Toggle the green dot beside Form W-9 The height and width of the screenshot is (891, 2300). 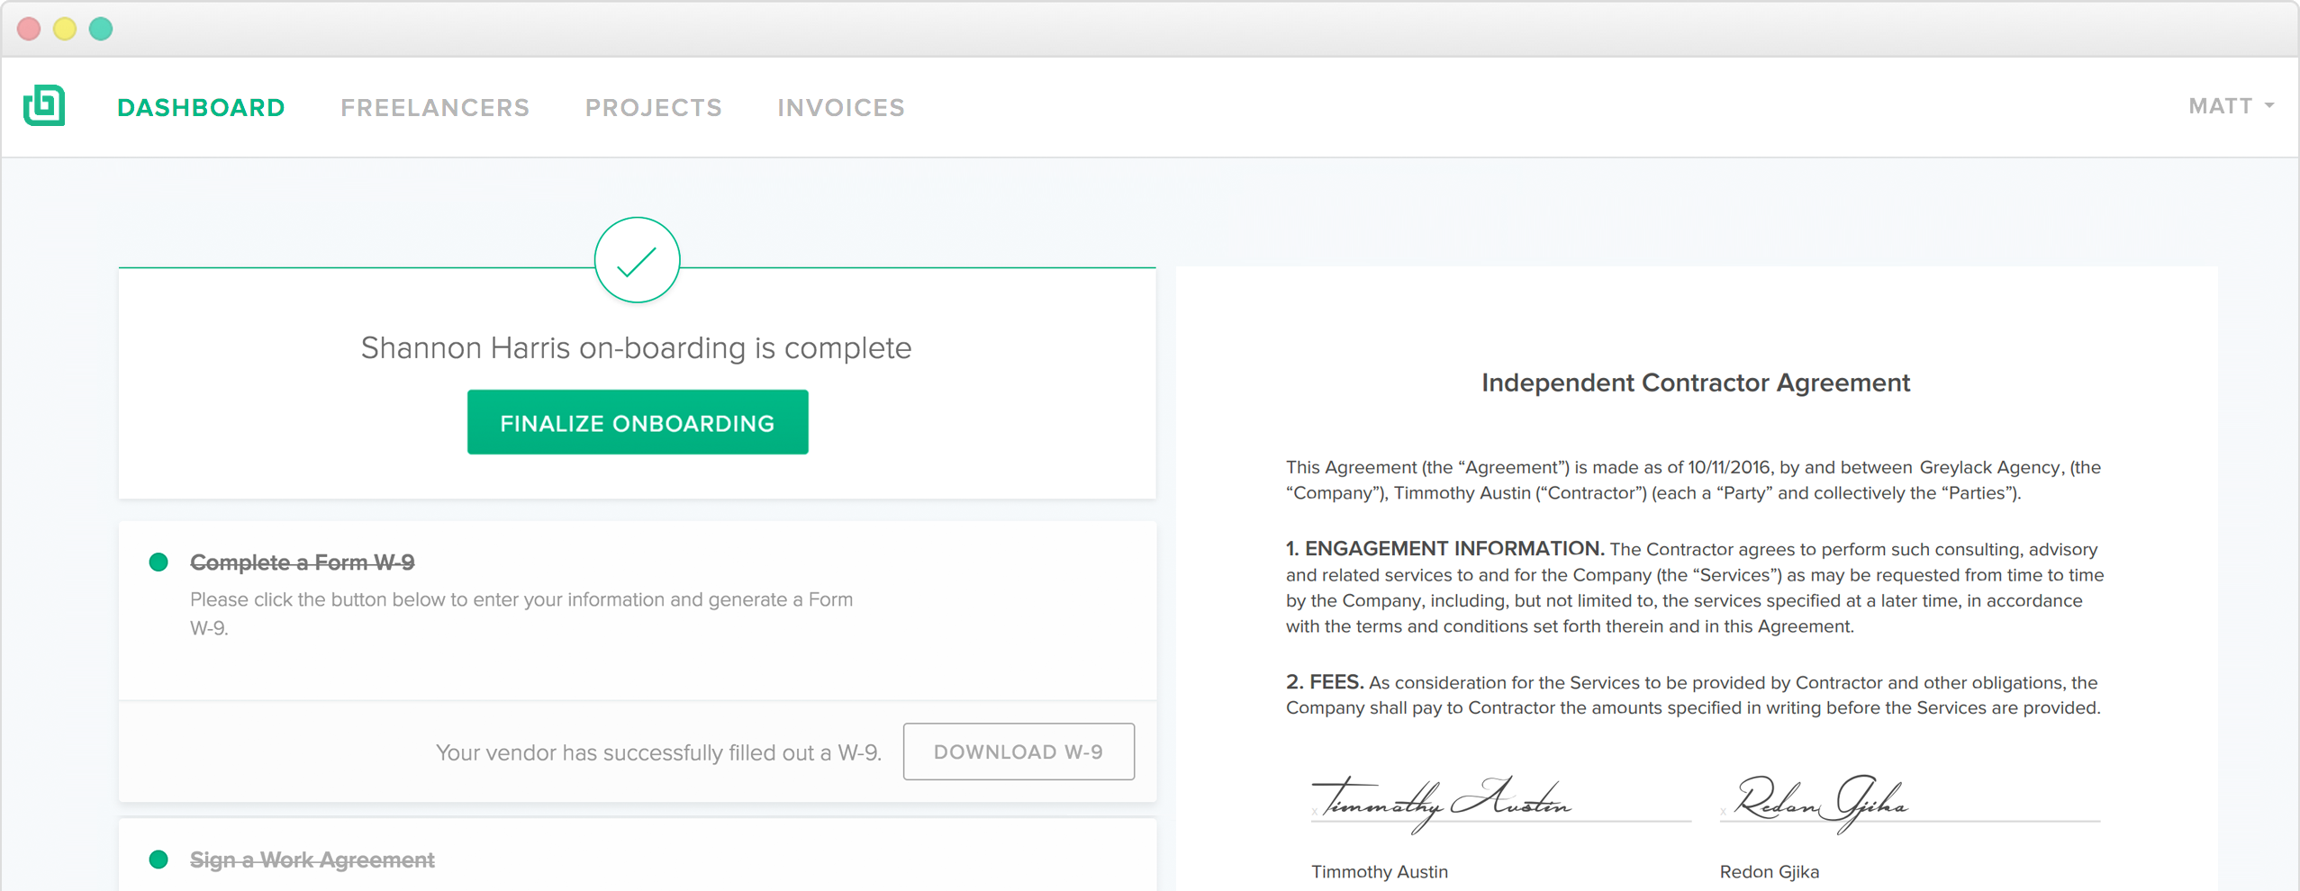pyautogui.click(x=158, y=562)
